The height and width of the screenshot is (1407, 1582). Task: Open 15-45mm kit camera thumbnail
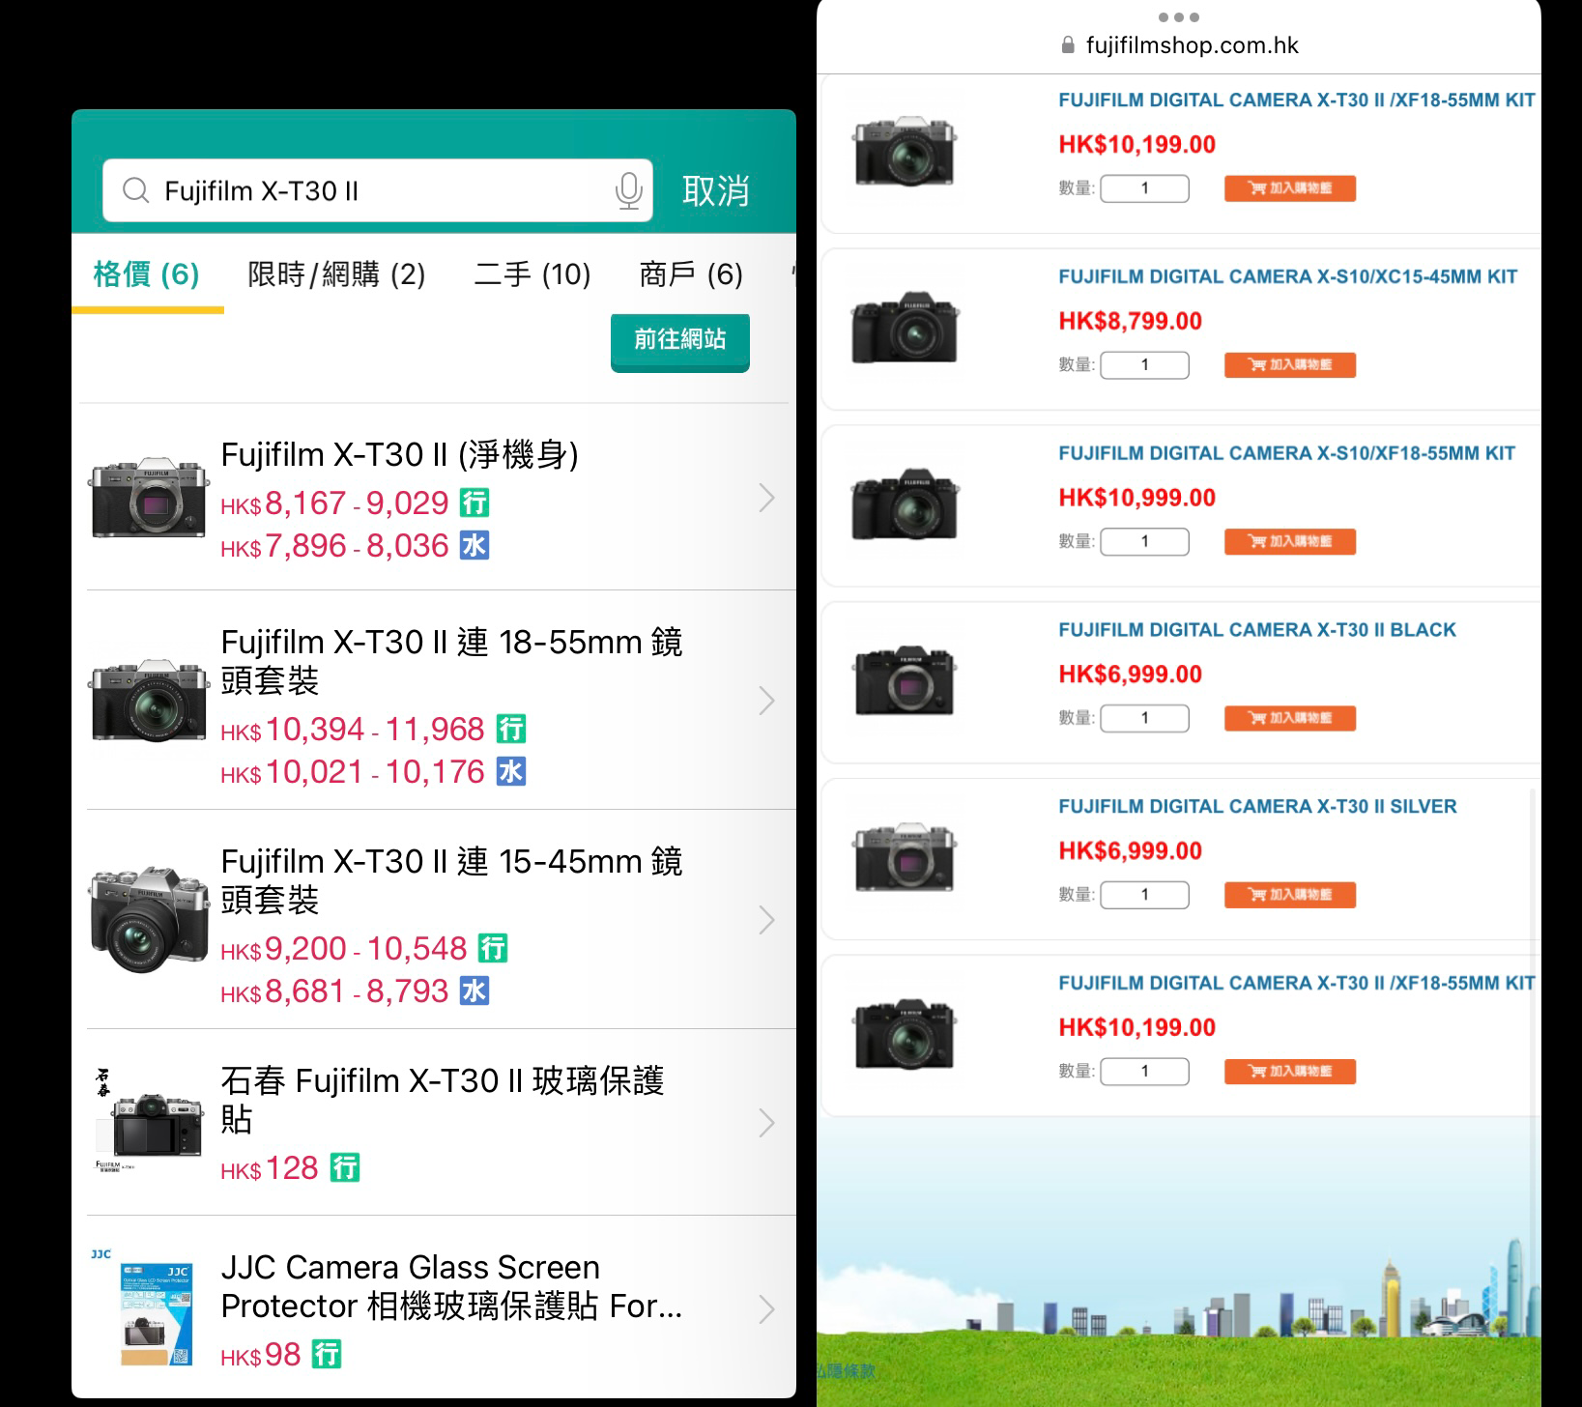(x=149, y=920)
